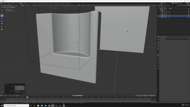This screenshot has height=107, width=190.
Task: Open the Add Modifier dropdown
Action: (x=175, y=39)
